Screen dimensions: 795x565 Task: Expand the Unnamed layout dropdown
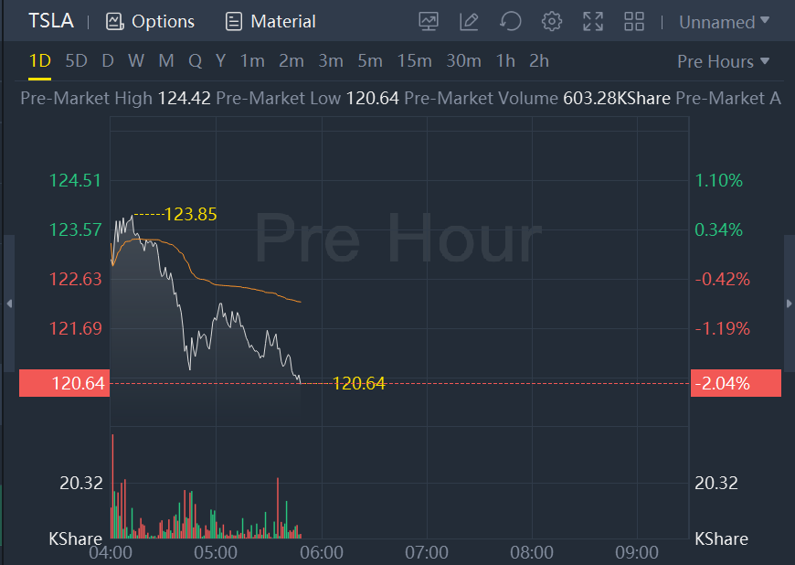coord(724,21)
